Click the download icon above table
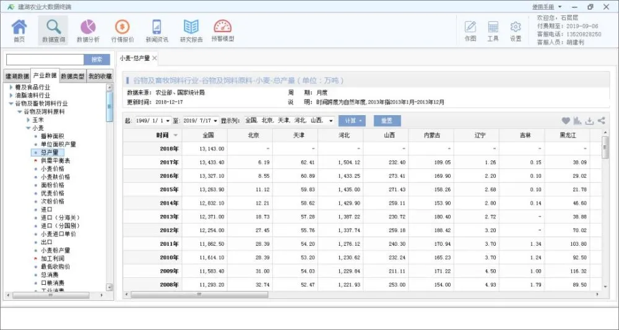 click(x=589, y=121)
